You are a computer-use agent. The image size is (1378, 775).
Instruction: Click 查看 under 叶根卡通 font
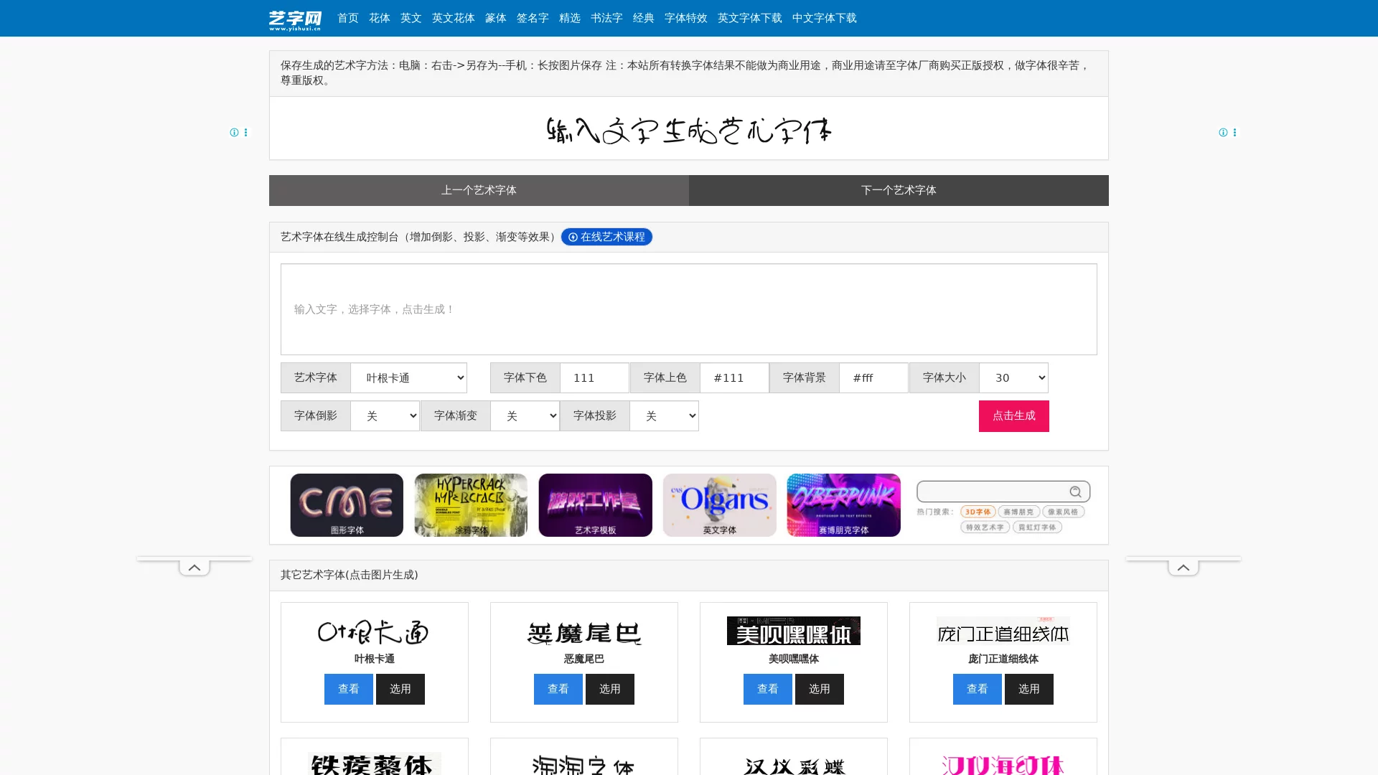click(348, 689)
